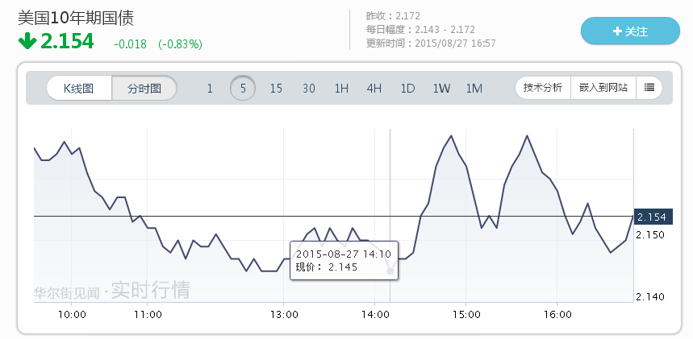The height and width of the screenshot is (339, 693).
Task: Open the list menu icon
Action: (649, 88)
